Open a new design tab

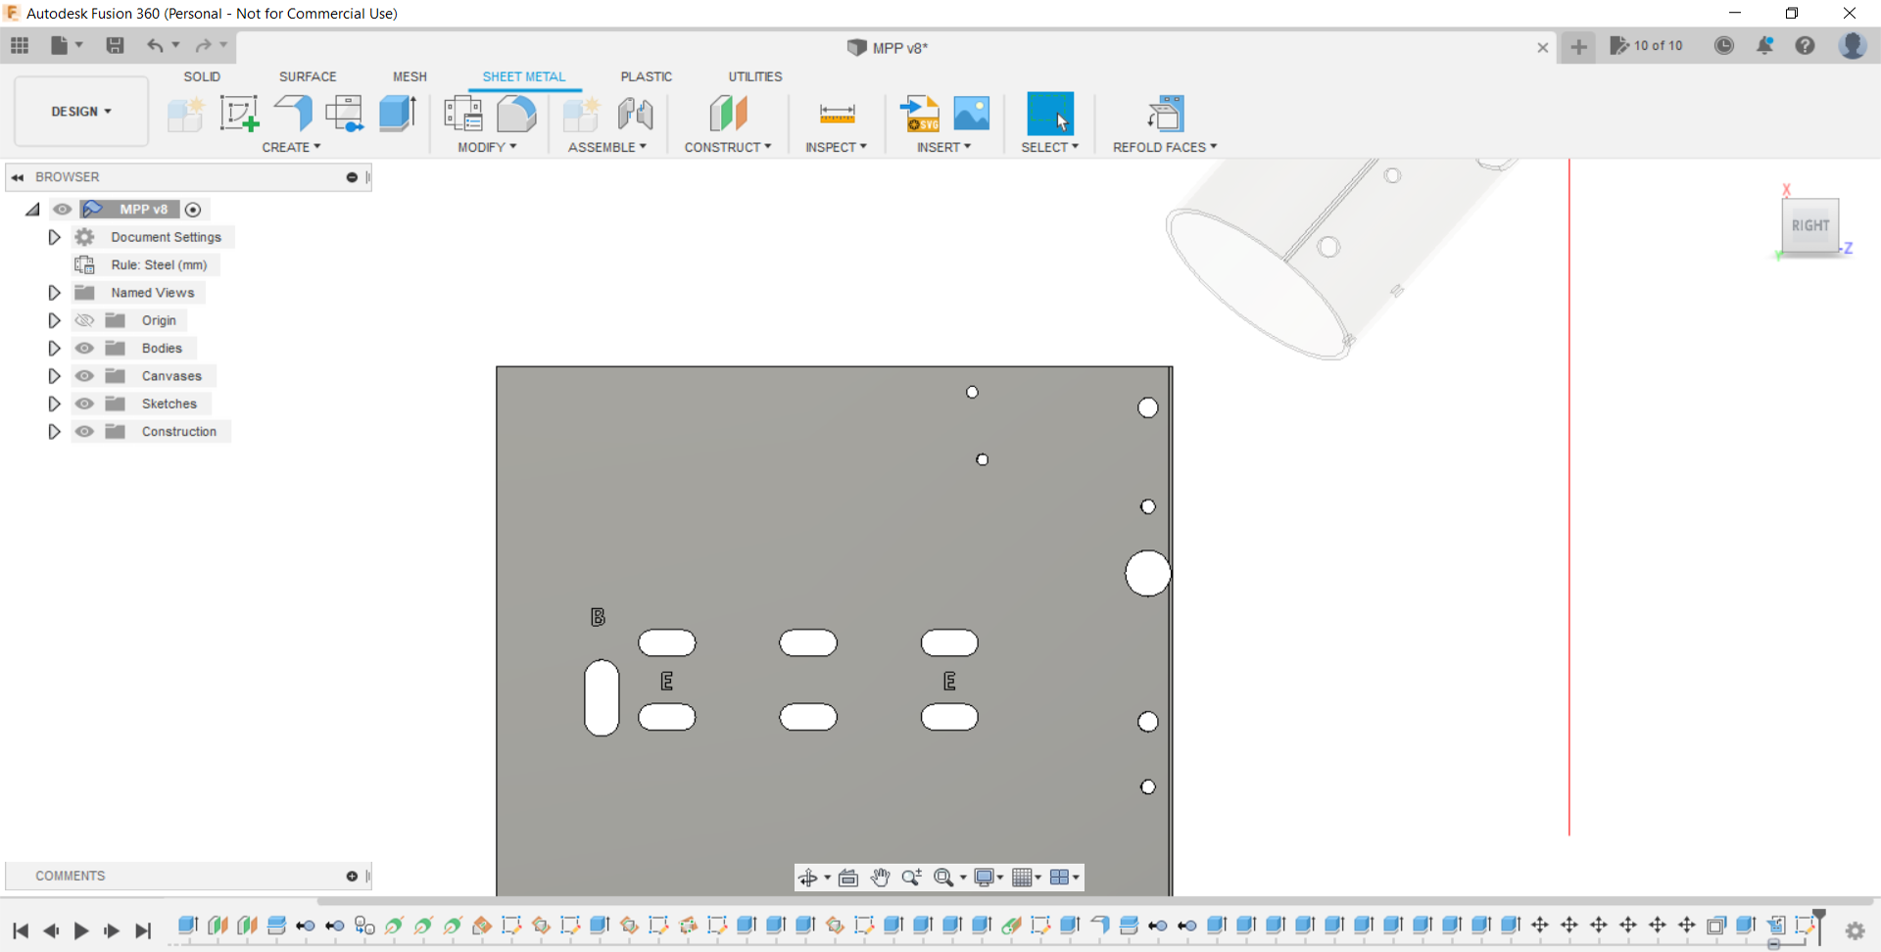click(1578, 46)
